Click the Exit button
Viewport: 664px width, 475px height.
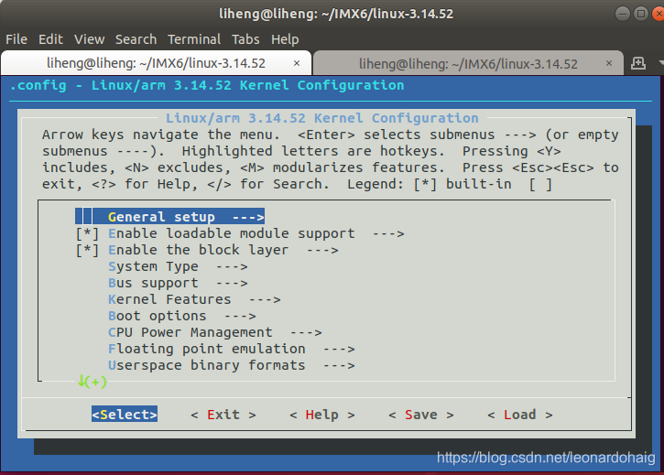(223, 415)
